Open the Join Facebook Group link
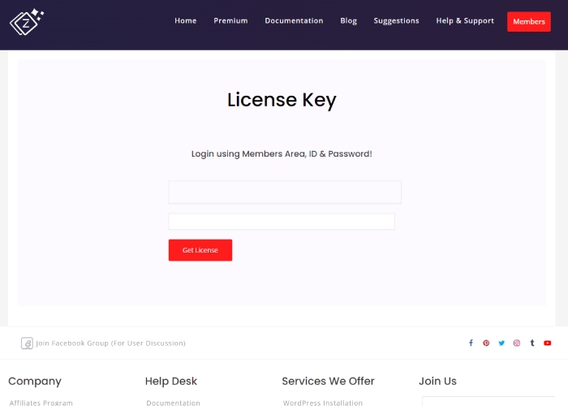Image resolution: width=568 pixels, height=406 pixels. coord(110,343)
